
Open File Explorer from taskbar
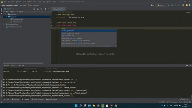94,106
